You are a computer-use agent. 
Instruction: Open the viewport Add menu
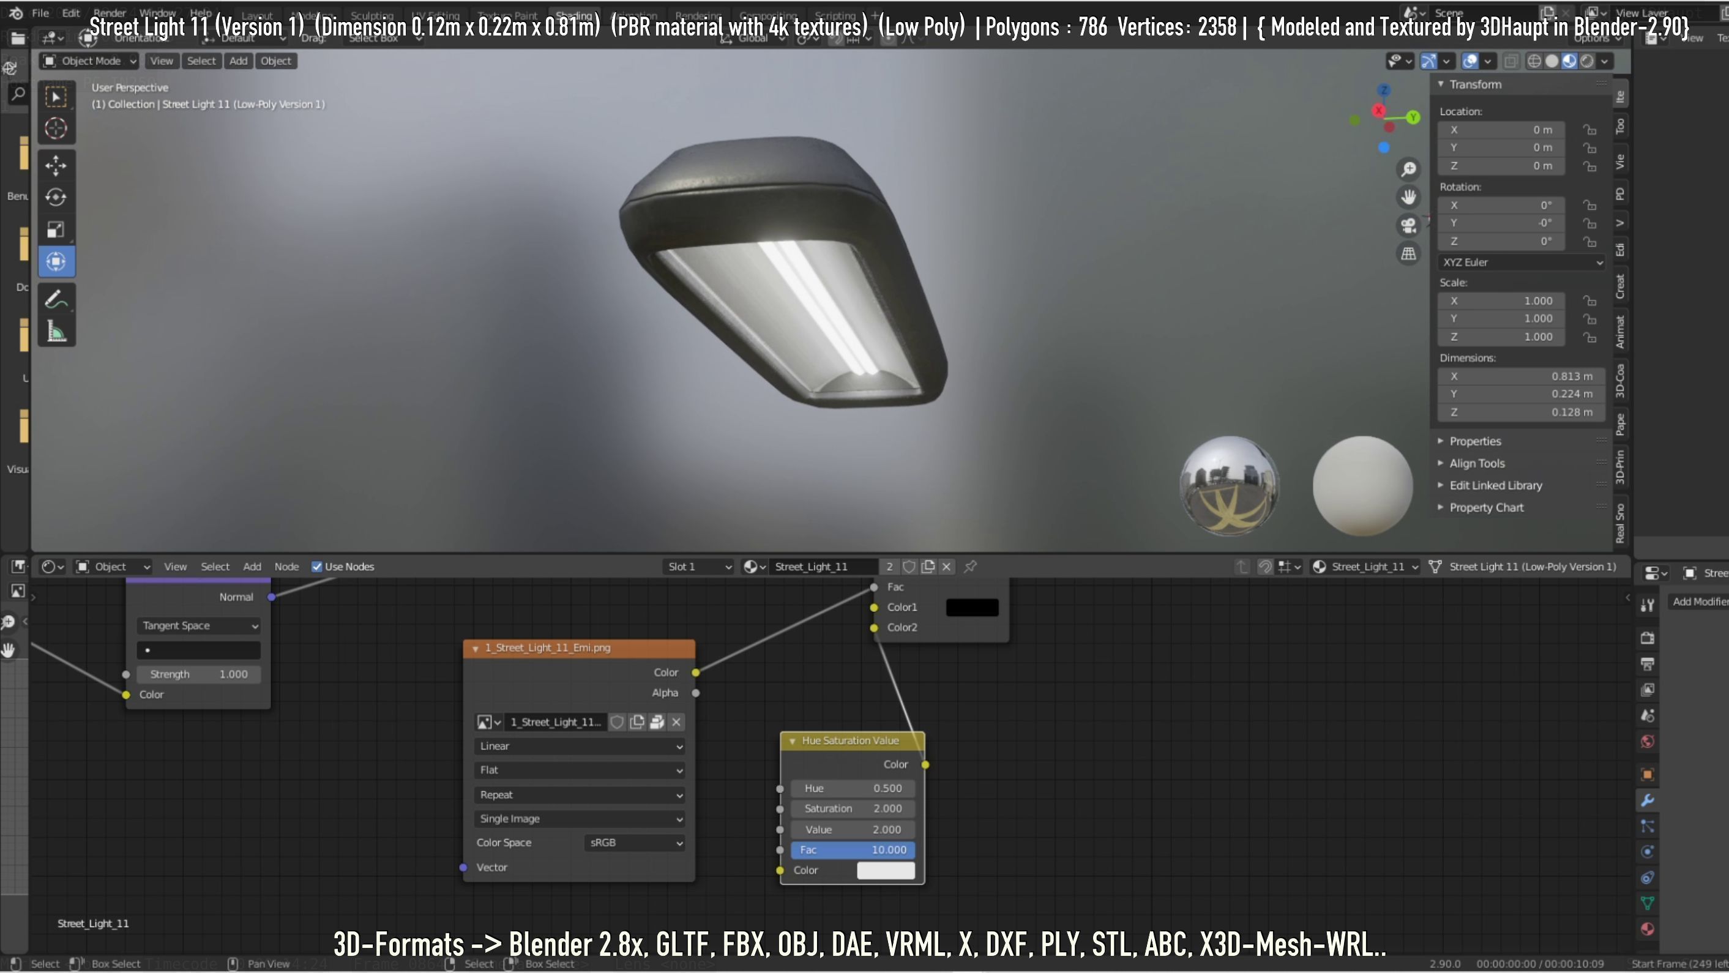click(x=238, y=61)
